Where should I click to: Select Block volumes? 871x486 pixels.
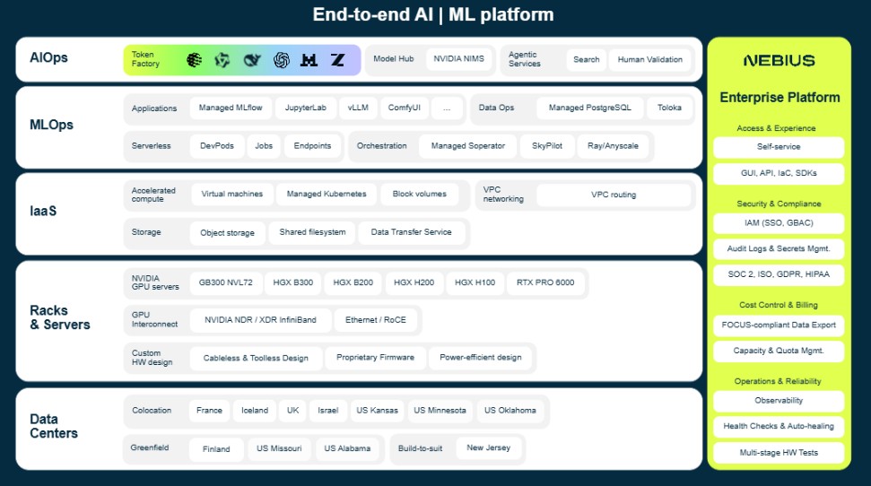point(420,195)
